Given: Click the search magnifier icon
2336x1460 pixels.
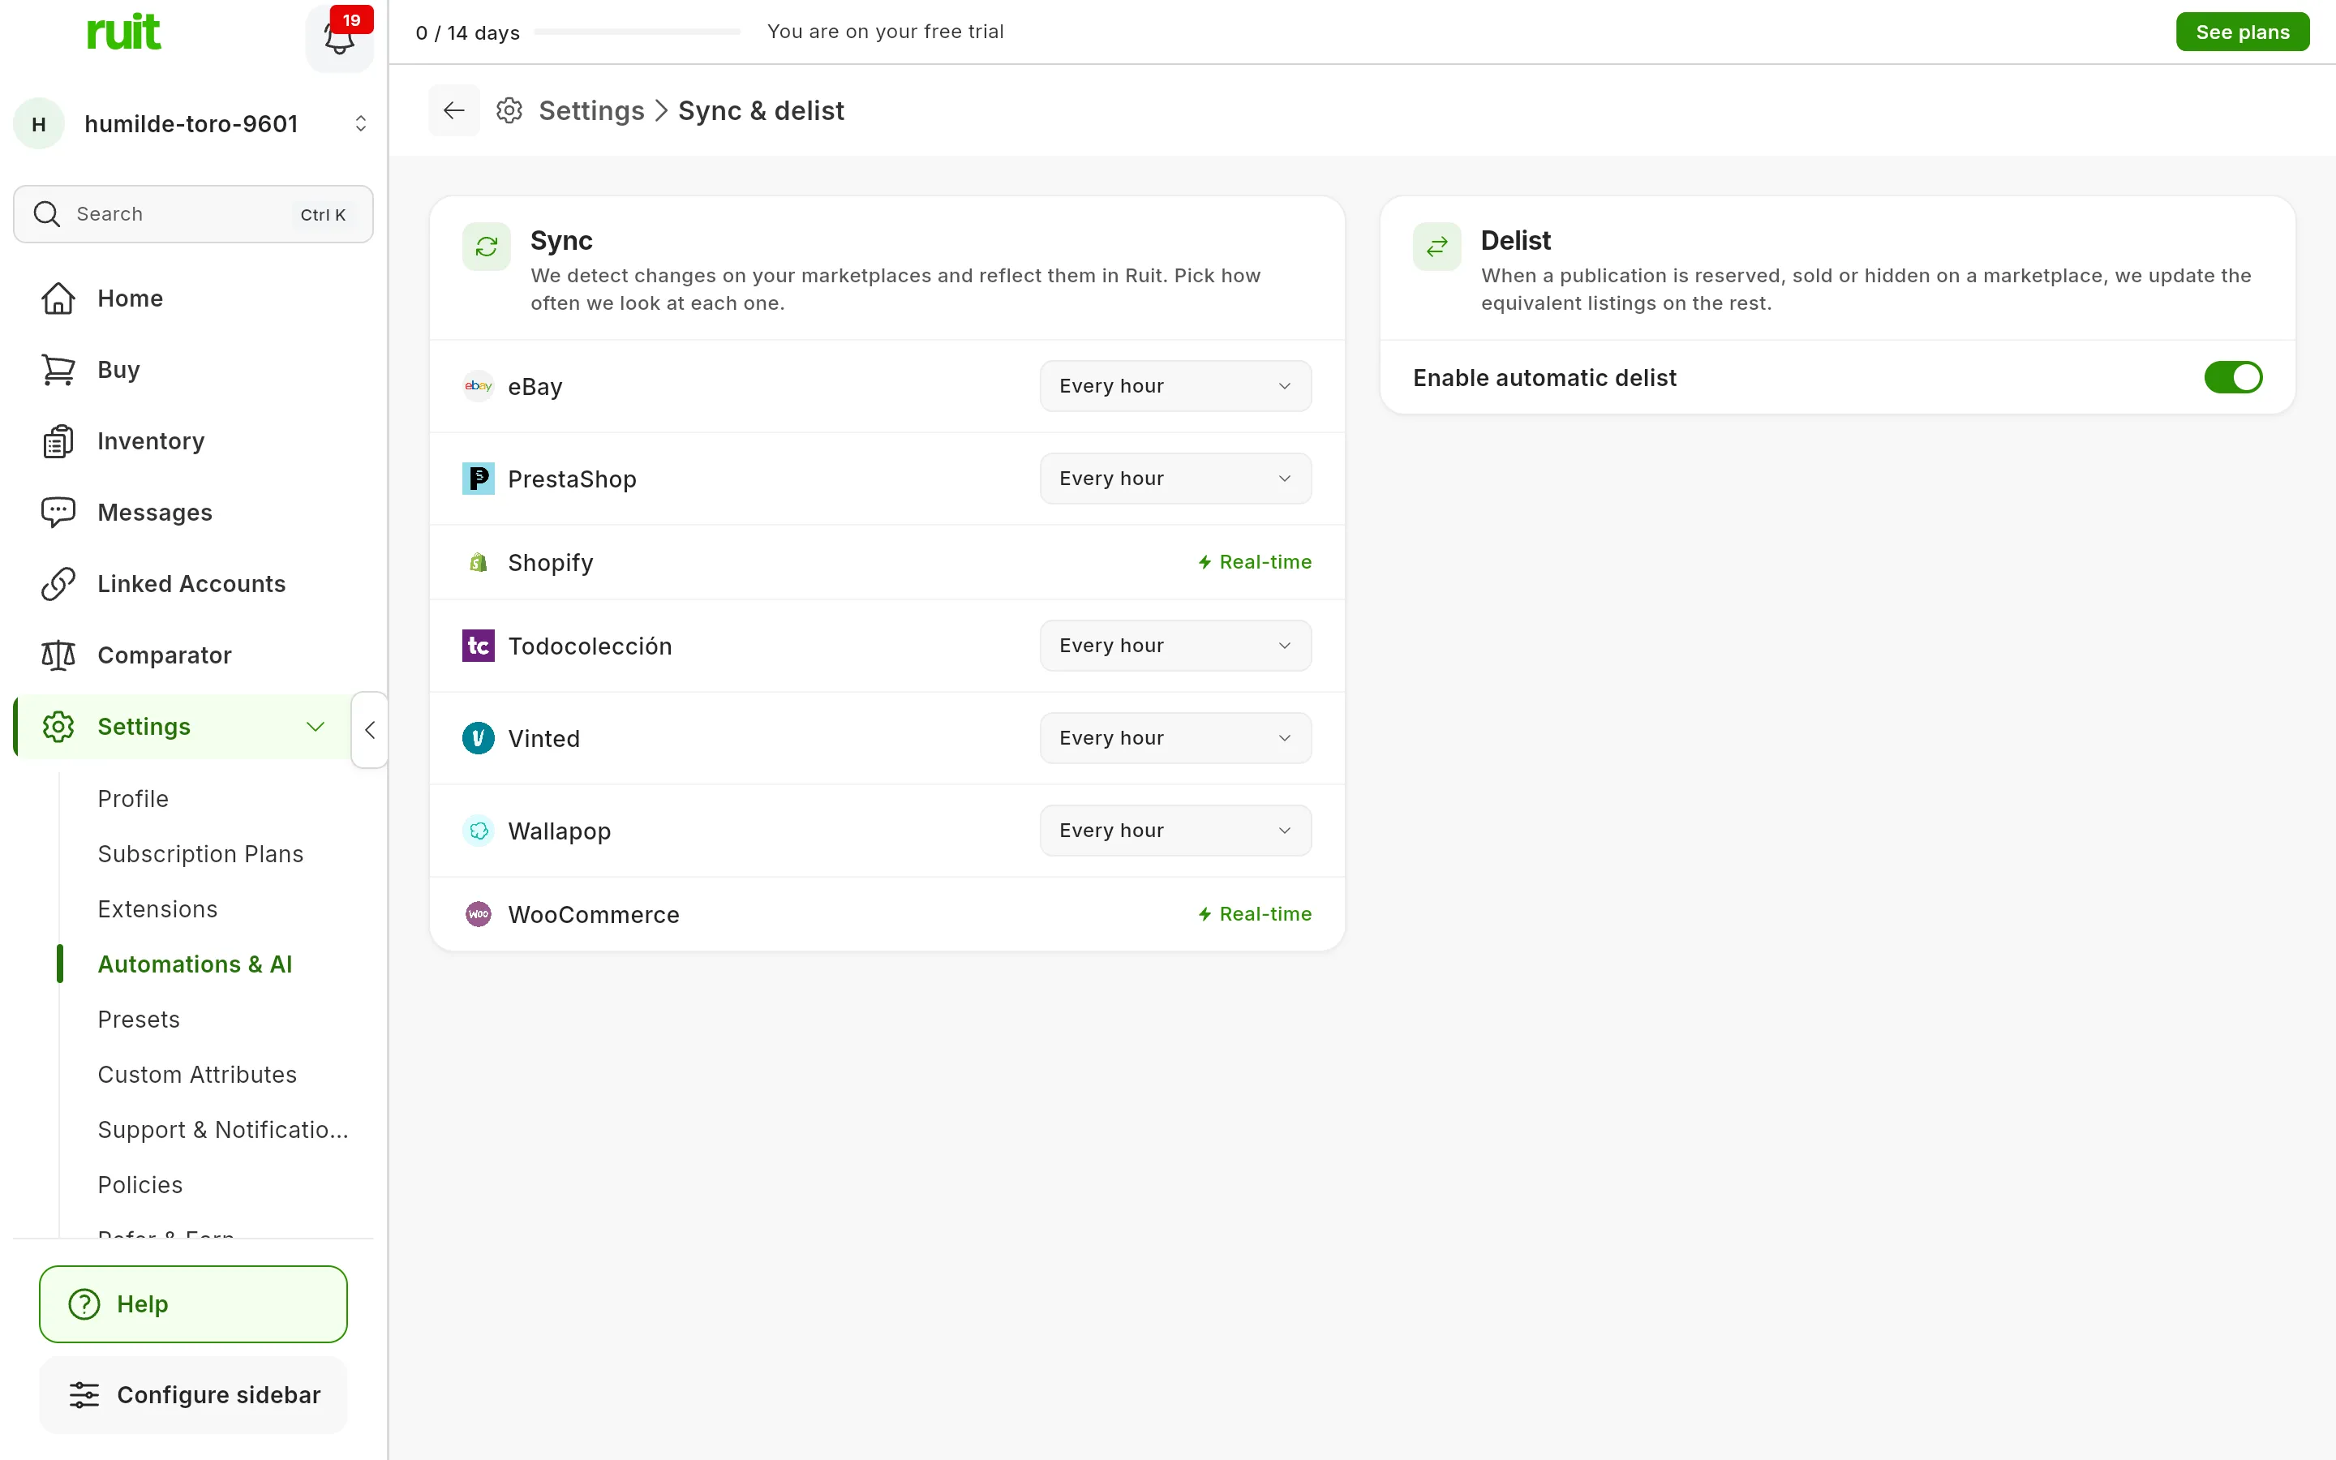Looking at the screenshot, I should pos(46,213).
